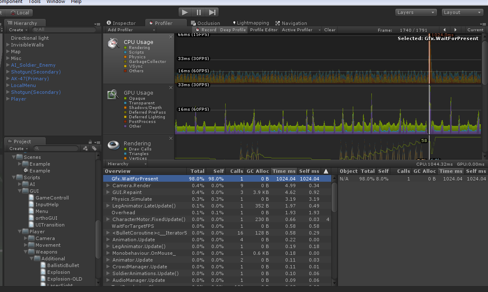Image resolution: width=488 pixels, height=292 pixels.
Task: Open the Add Profiler dropdown
Action: point(131,30)
